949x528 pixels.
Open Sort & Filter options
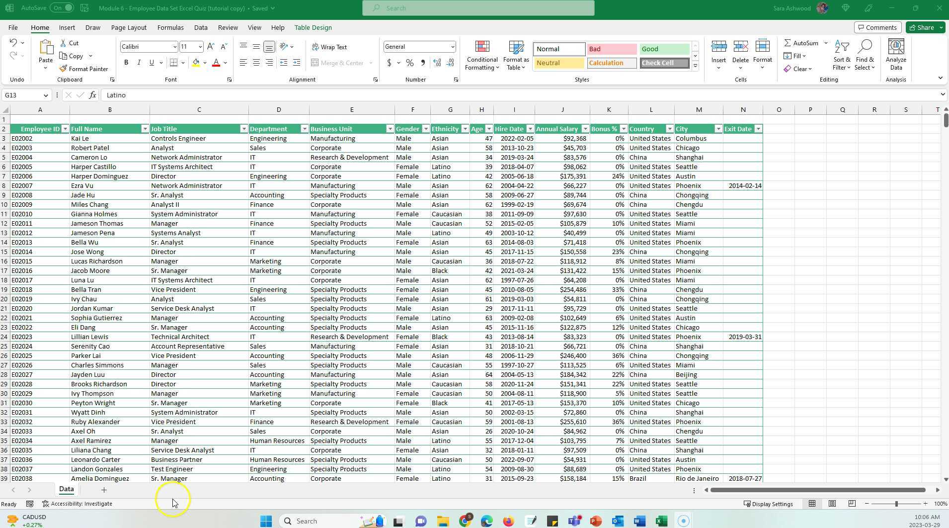tap(842, 55)
